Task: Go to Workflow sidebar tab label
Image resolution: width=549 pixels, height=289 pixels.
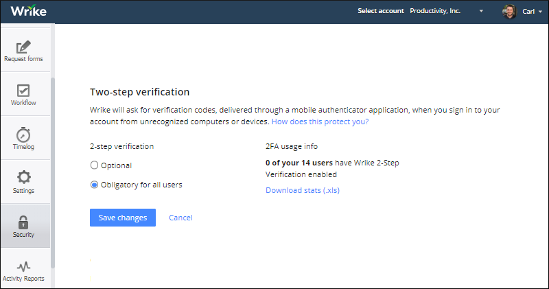Action: click(x=23, y=103)
